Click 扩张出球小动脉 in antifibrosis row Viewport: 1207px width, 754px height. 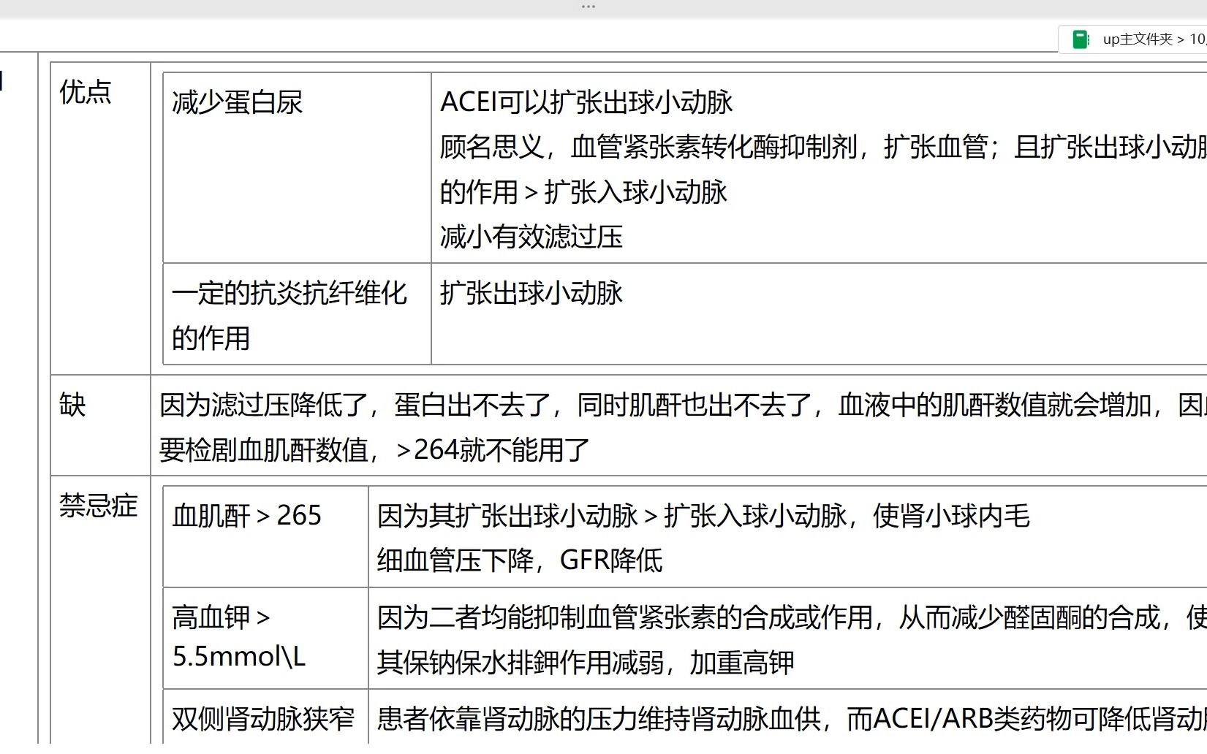pos(531,293)
